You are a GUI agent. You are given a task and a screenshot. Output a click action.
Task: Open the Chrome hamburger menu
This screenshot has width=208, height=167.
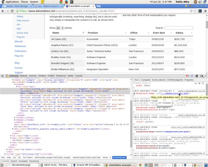pos(205,11)
